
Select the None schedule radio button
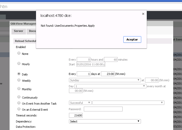pyautogui.click(x=19, y=53)
